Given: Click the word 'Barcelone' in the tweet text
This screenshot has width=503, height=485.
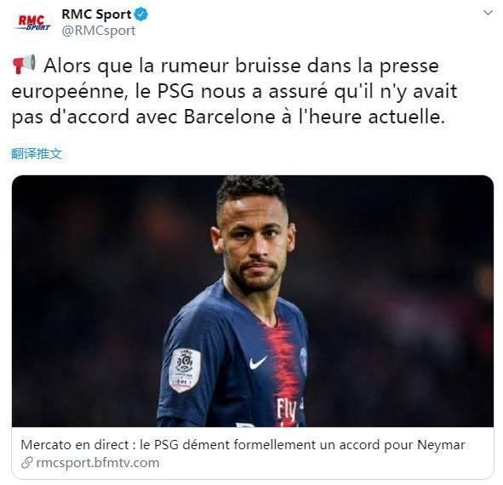Looking at the screenshot, I should (x=229, y=117).
